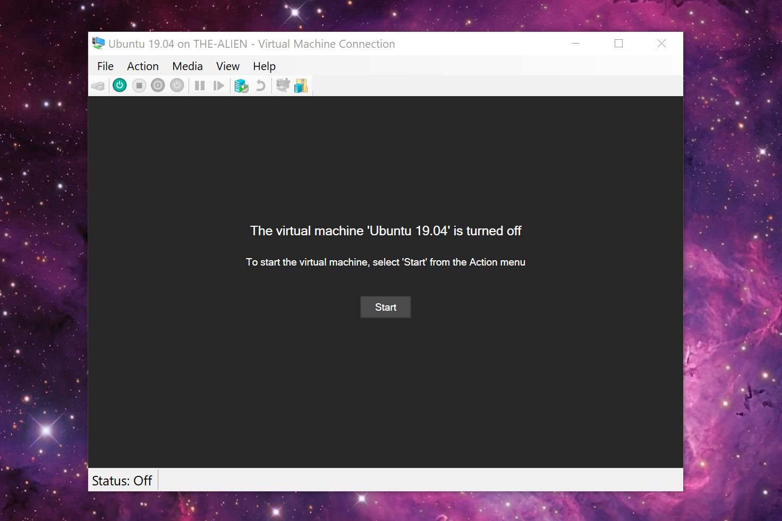Click the Revert arrow toolbar icon
Viewport: 782px width, 521px height.
(260, 86)
